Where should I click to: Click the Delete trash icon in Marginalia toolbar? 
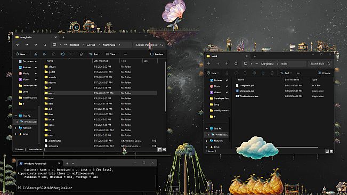coord(81,54)
